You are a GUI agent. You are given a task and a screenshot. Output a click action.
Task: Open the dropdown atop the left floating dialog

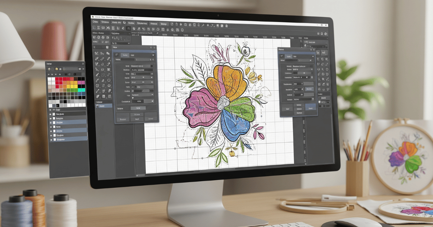(143, 55)
